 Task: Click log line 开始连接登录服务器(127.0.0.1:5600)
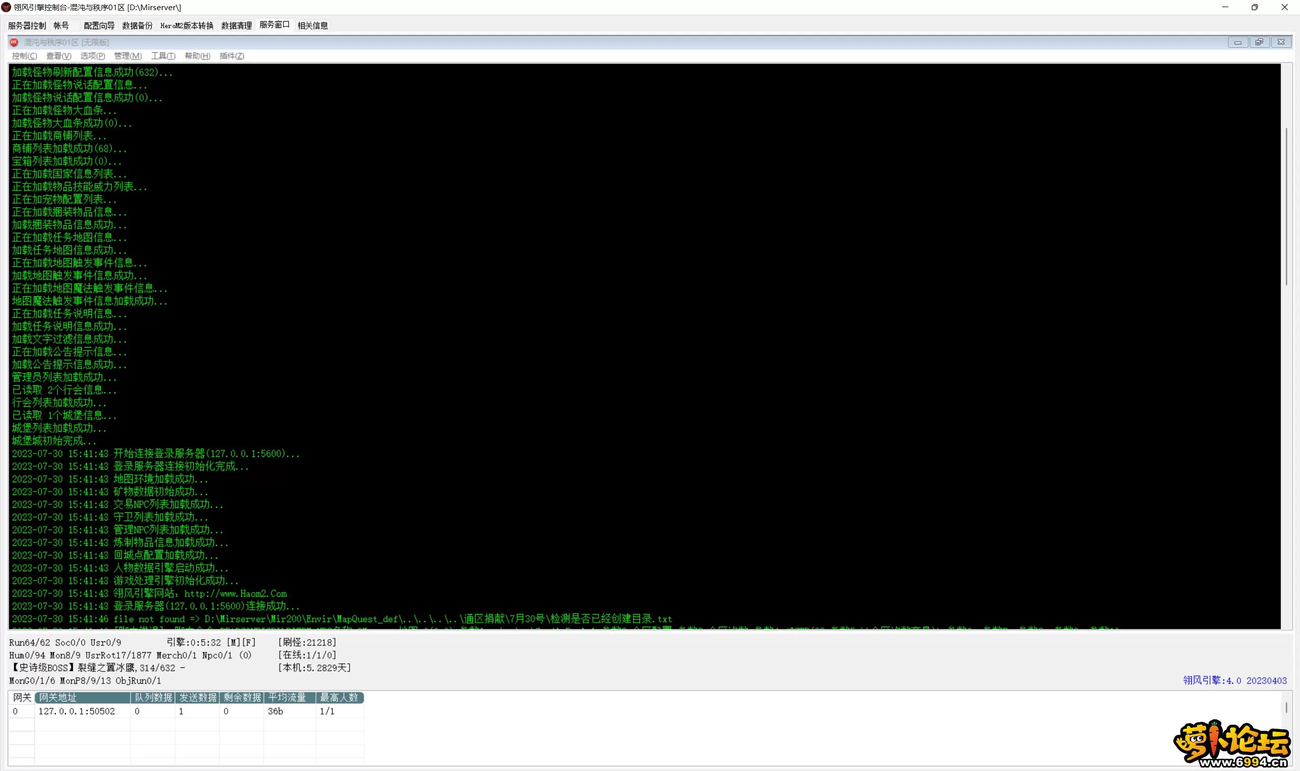(156, 453)
